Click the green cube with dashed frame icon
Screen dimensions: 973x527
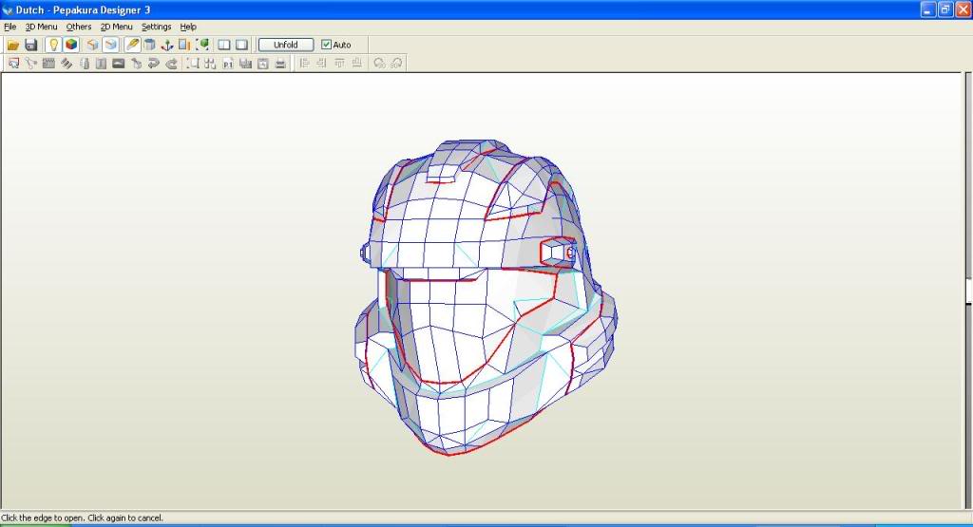(202, 45)
